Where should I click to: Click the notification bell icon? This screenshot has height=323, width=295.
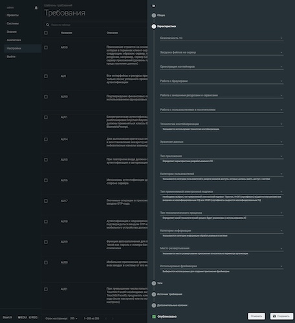pos(36,8)
